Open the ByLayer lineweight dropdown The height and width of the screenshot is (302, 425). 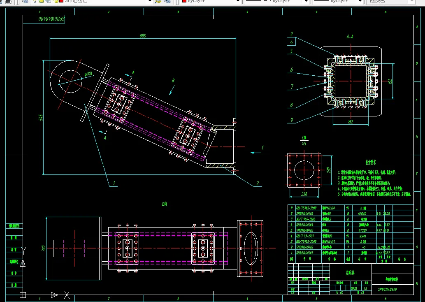tap(360, 1)
